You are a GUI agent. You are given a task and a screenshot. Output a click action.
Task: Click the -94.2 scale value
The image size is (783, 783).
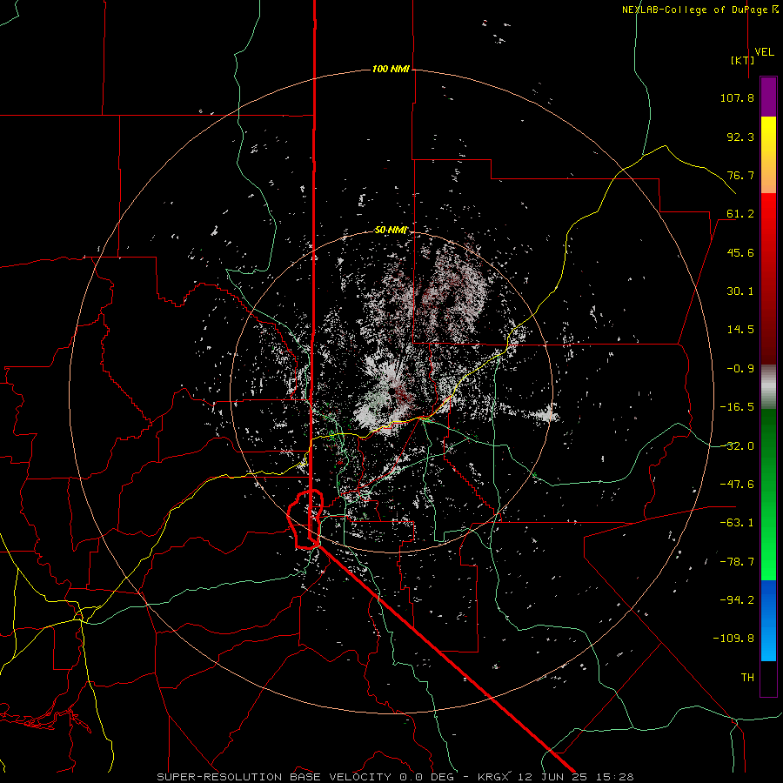pyautogui.click(x=737, y=599)
